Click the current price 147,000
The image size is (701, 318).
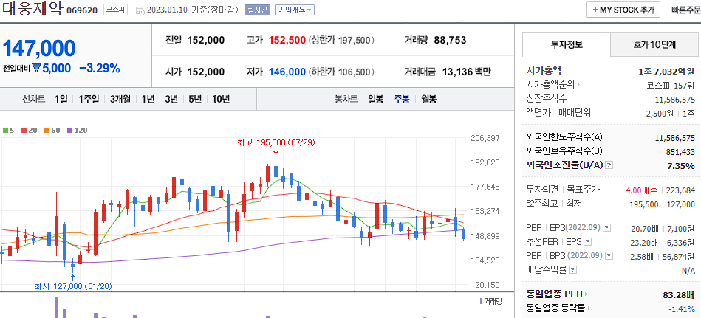39,48
